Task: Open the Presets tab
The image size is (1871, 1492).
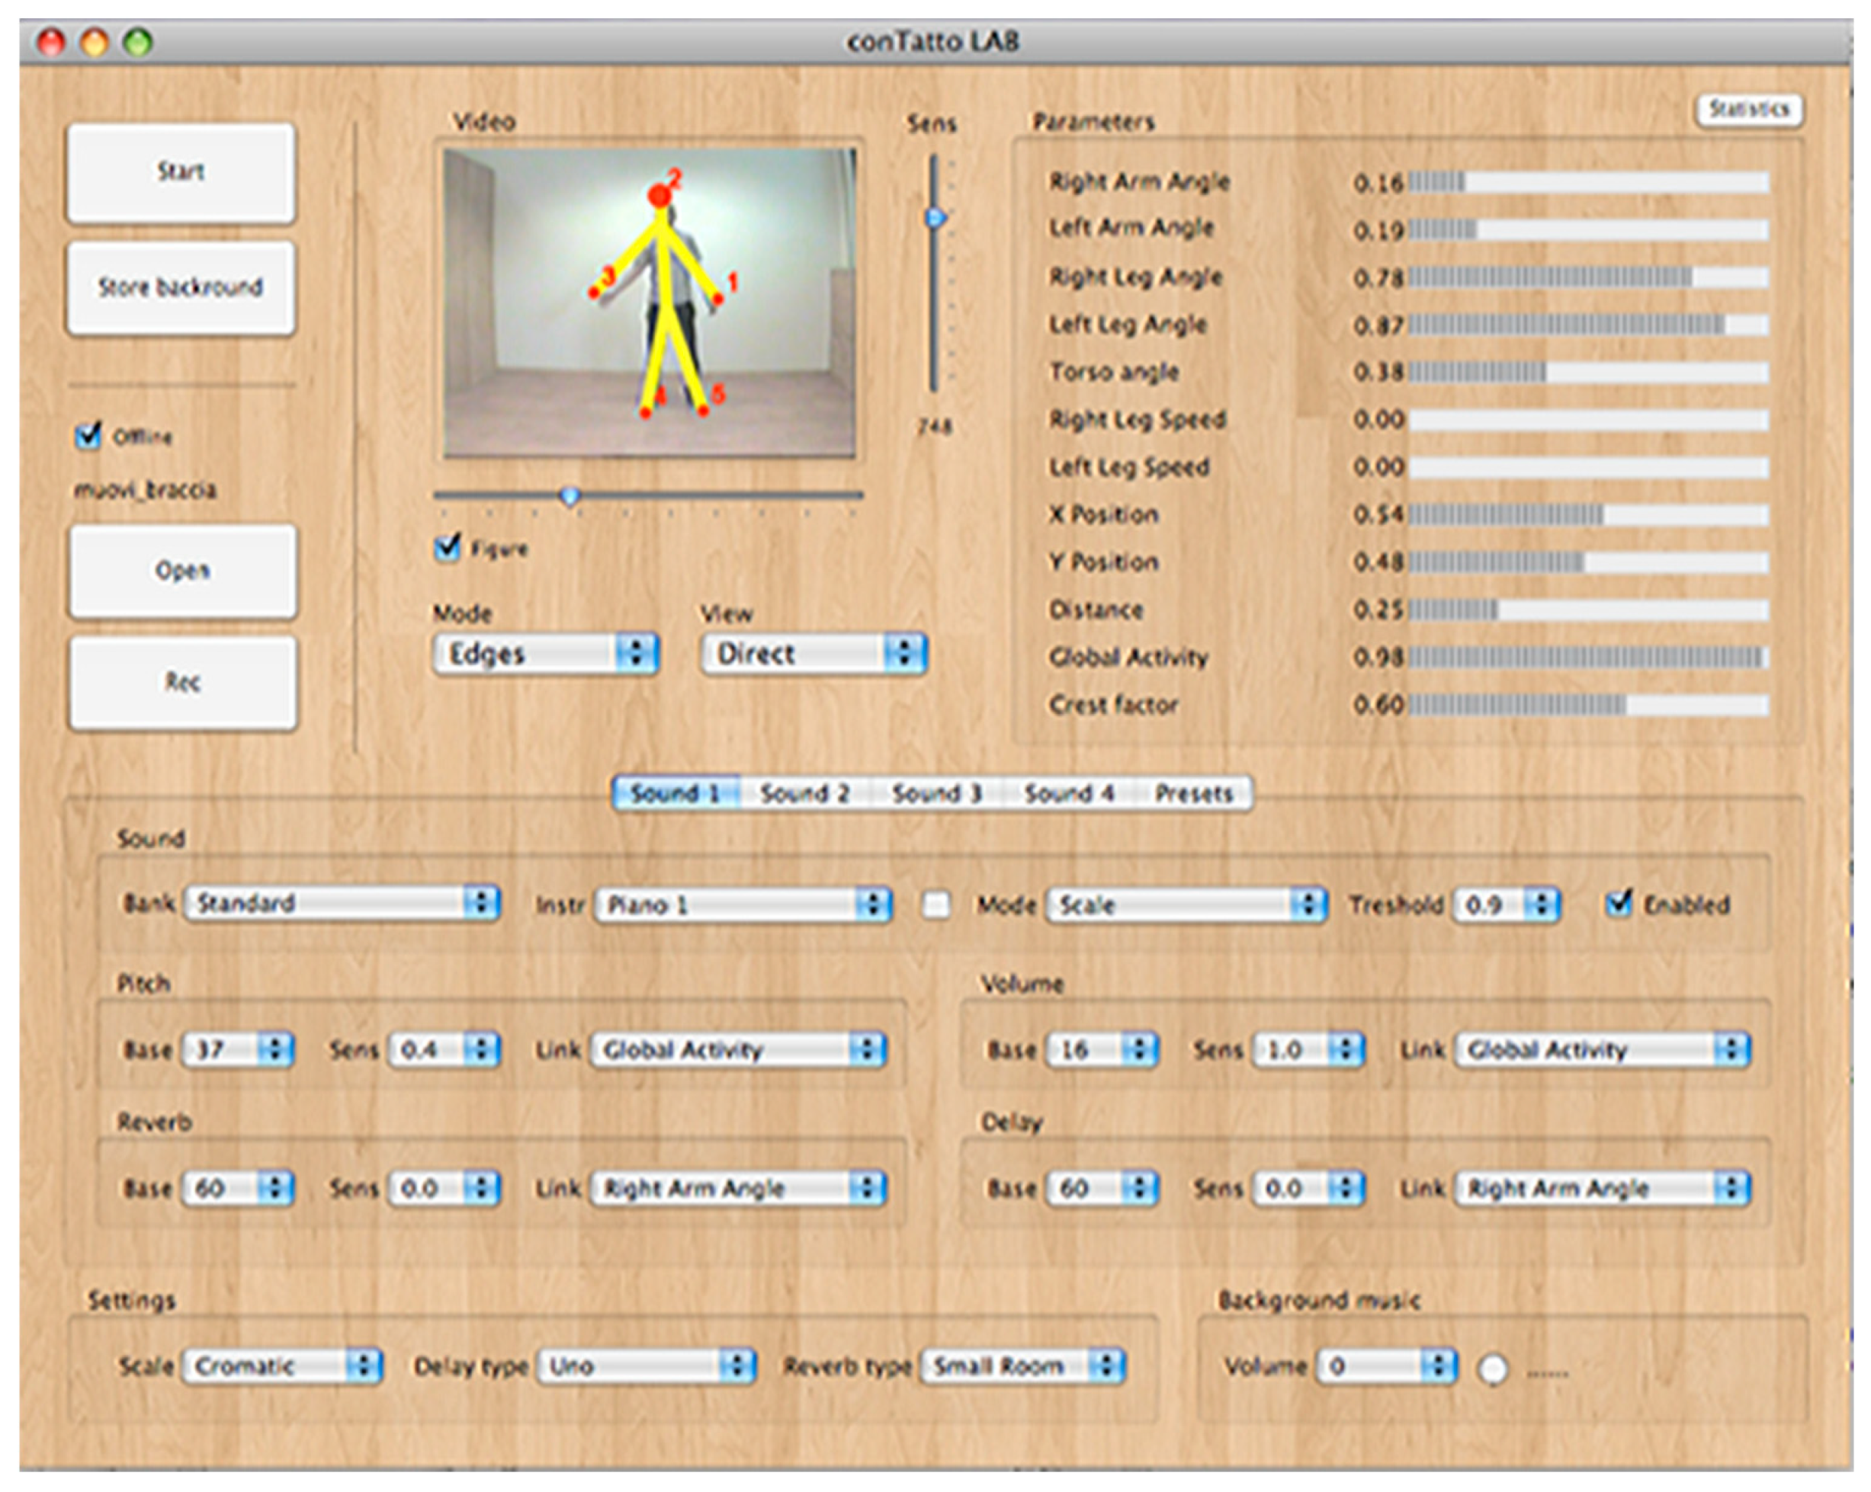Action: pos(1193,792)
